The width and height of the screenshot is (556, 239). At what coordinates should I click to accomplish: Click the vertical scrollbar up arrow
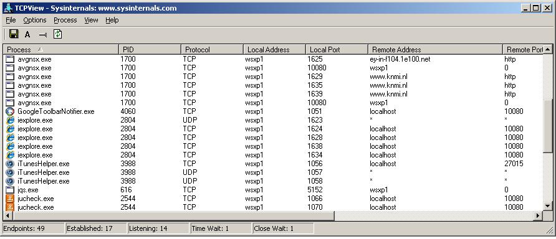[x=548, y=50]
